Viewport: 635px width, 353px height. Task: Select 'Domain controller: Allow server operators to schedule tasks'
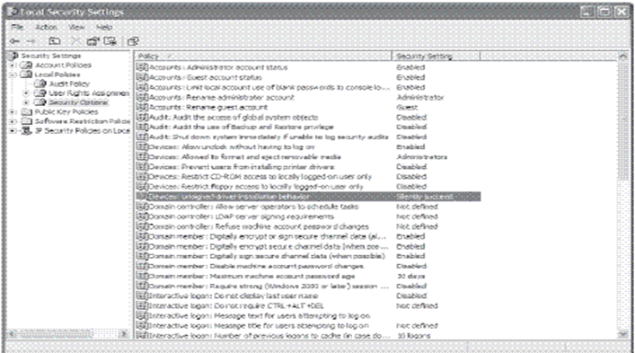click(253, 207)
